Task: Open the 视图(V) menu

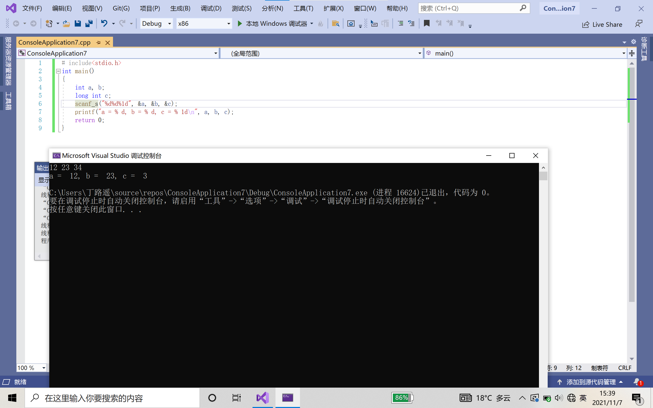Action: [92, 8]
